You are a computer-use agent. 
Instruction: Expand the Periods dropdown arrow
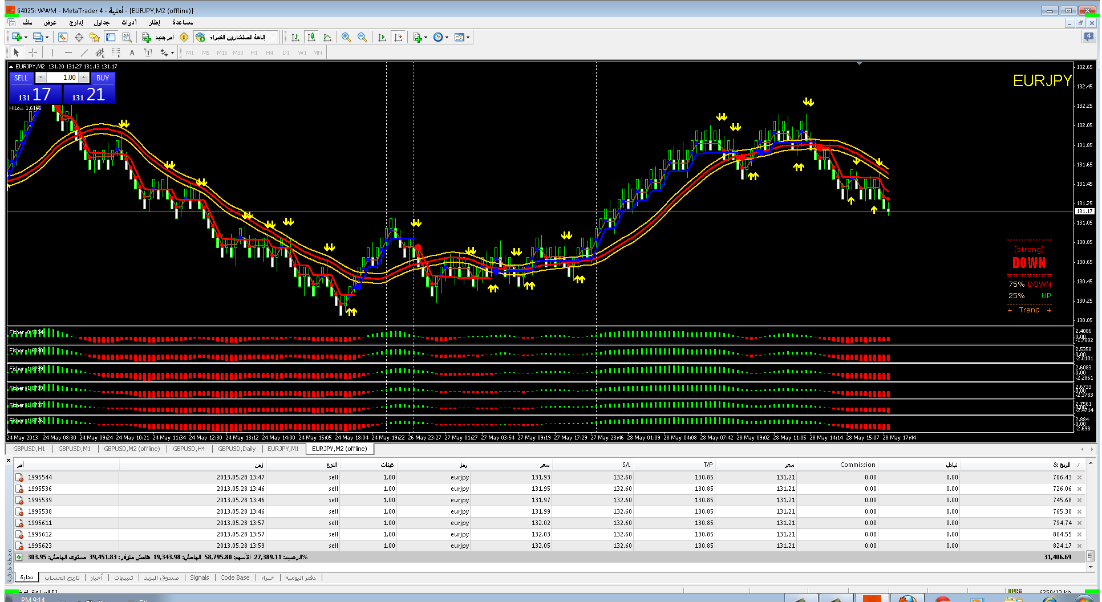447,37
